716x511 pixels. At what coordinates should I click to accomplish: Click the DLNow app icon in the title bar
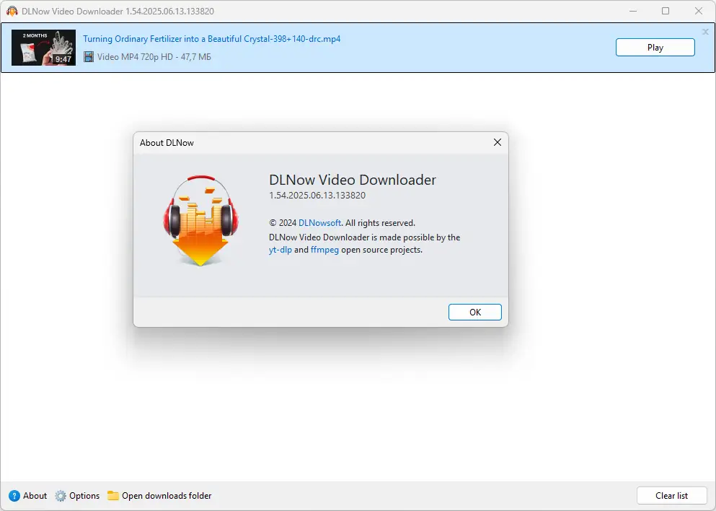(x=14, y=11)
